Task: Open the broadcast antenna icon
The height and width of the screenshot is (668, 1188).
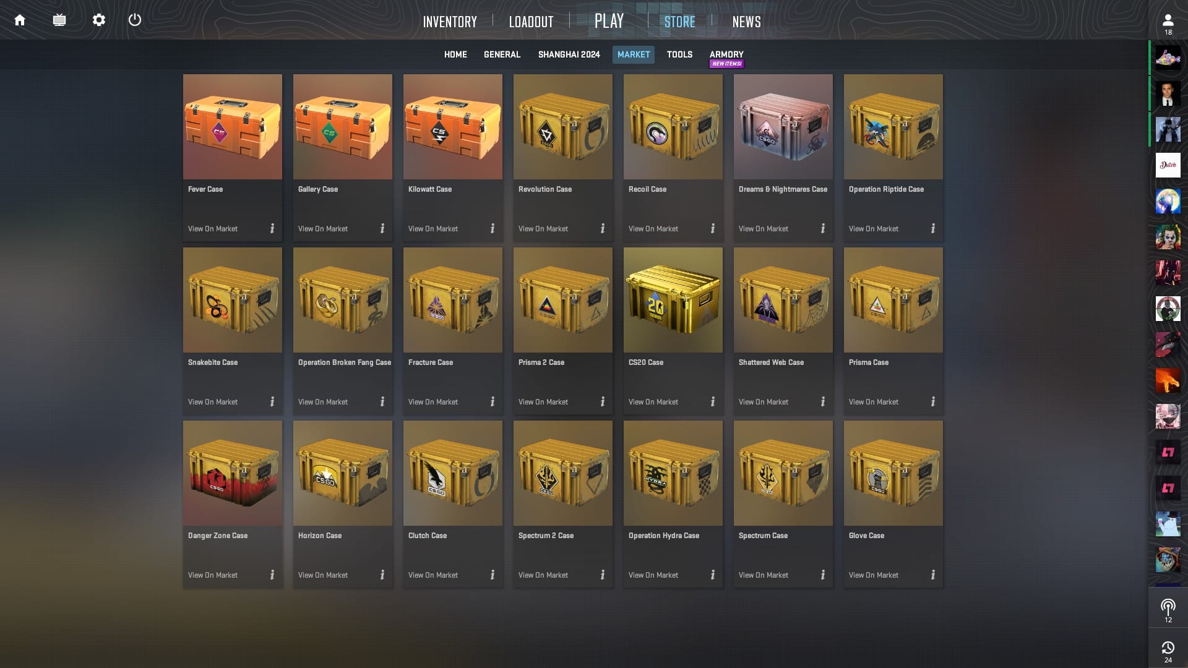Action: (x=1168, y=610)
